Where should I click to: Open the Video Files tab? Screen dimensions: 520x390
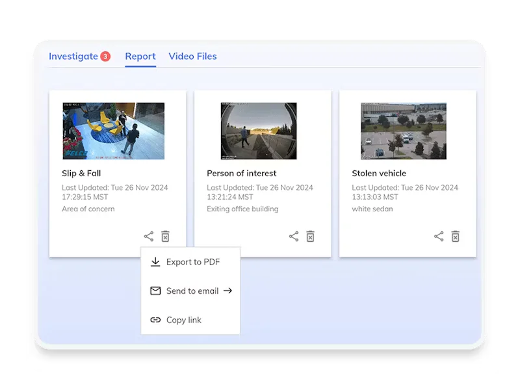(192, 57)
